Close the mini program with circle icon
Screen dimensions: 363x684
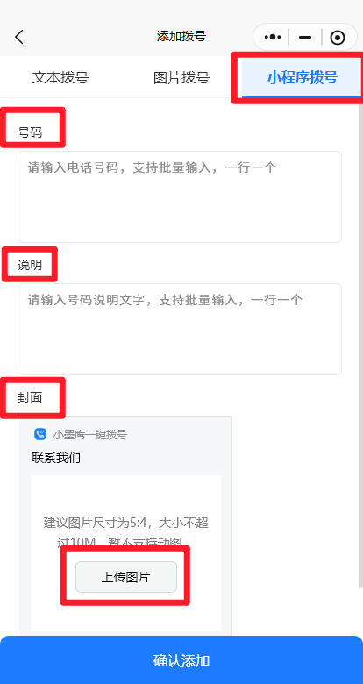coord(338,38)
